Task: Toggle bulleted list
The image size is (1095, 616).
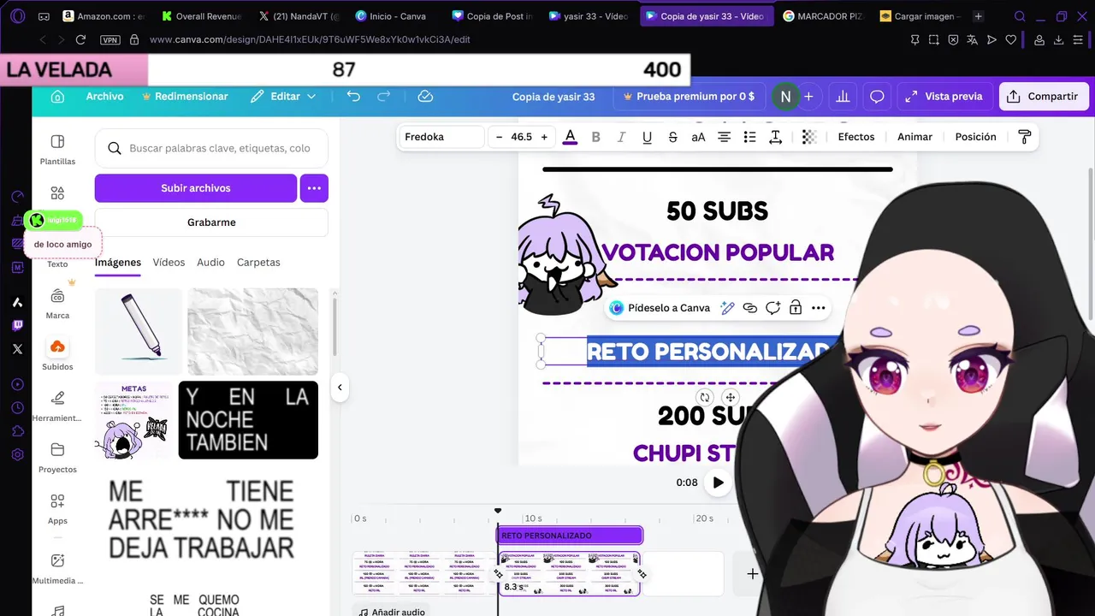Action: click(x=749, y=137)
